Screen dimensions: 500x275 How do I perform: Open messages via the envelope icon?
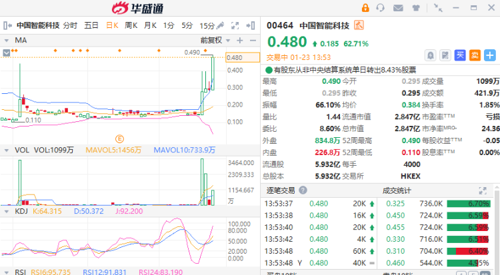398,7
